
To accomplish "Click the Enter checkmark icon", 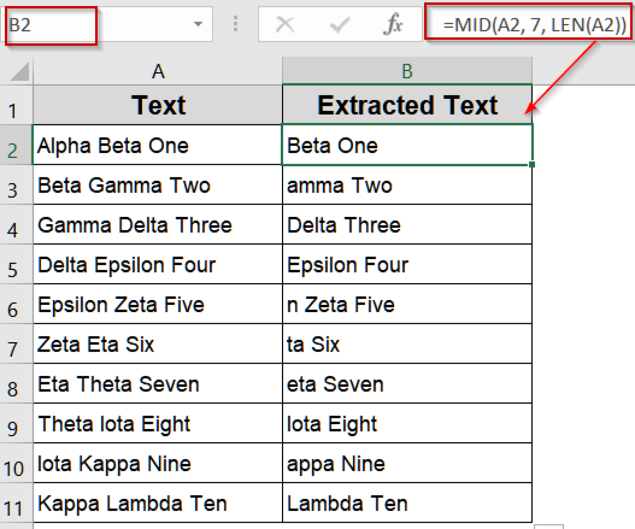I will [x=338, y=24].
